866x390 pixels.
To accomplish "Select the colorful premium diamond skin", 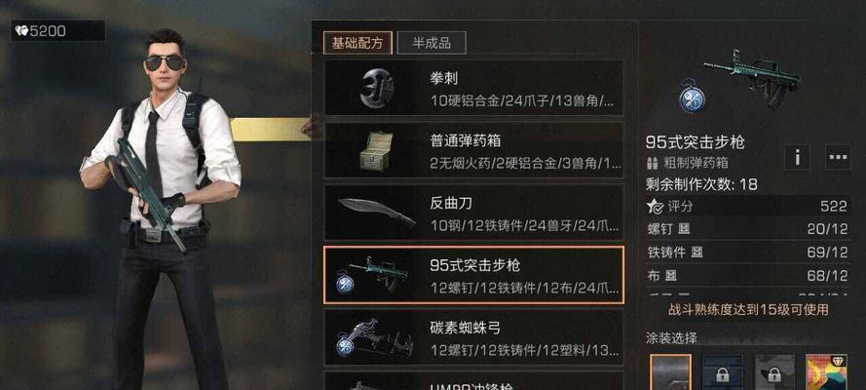I will click(826, 372).
